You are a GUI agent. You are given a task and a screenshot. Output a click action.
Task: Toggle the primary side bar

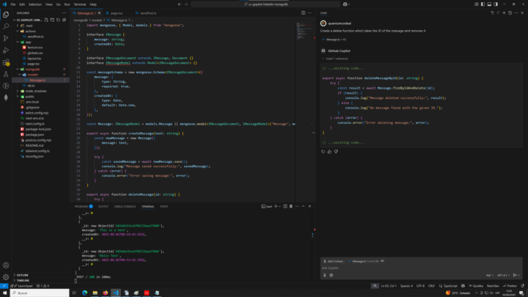click(x=483, y=4)
